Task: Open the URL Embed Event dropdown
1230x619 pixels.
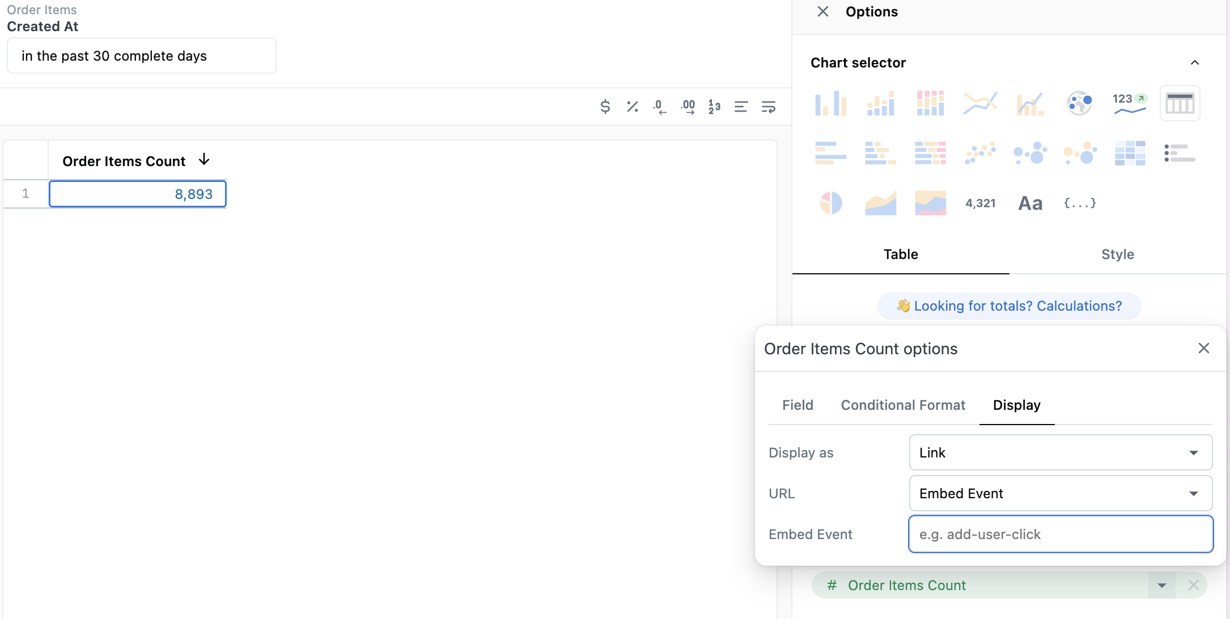Action: [x=1060, y=493]
